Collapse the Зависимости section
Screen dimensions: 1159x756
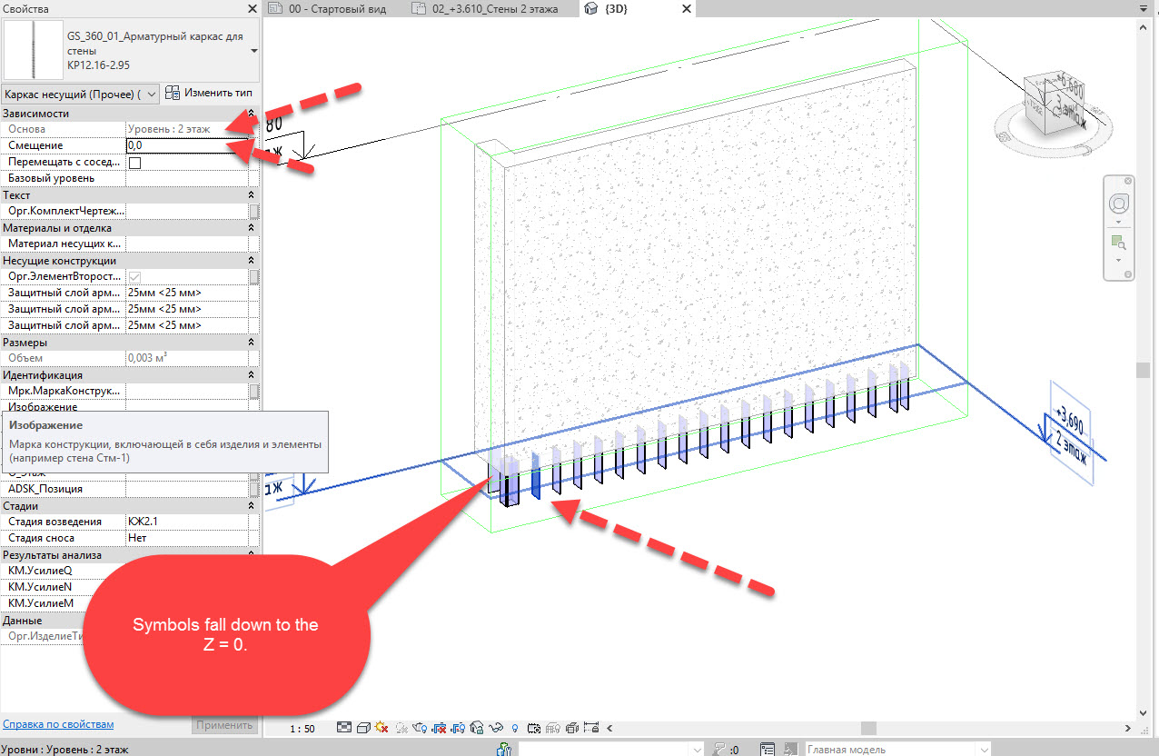251,114
